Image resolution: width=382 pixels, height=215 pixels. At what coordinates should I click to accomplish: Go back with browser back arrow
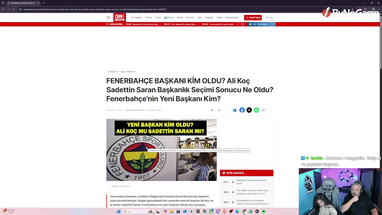(x=3, y=9)
